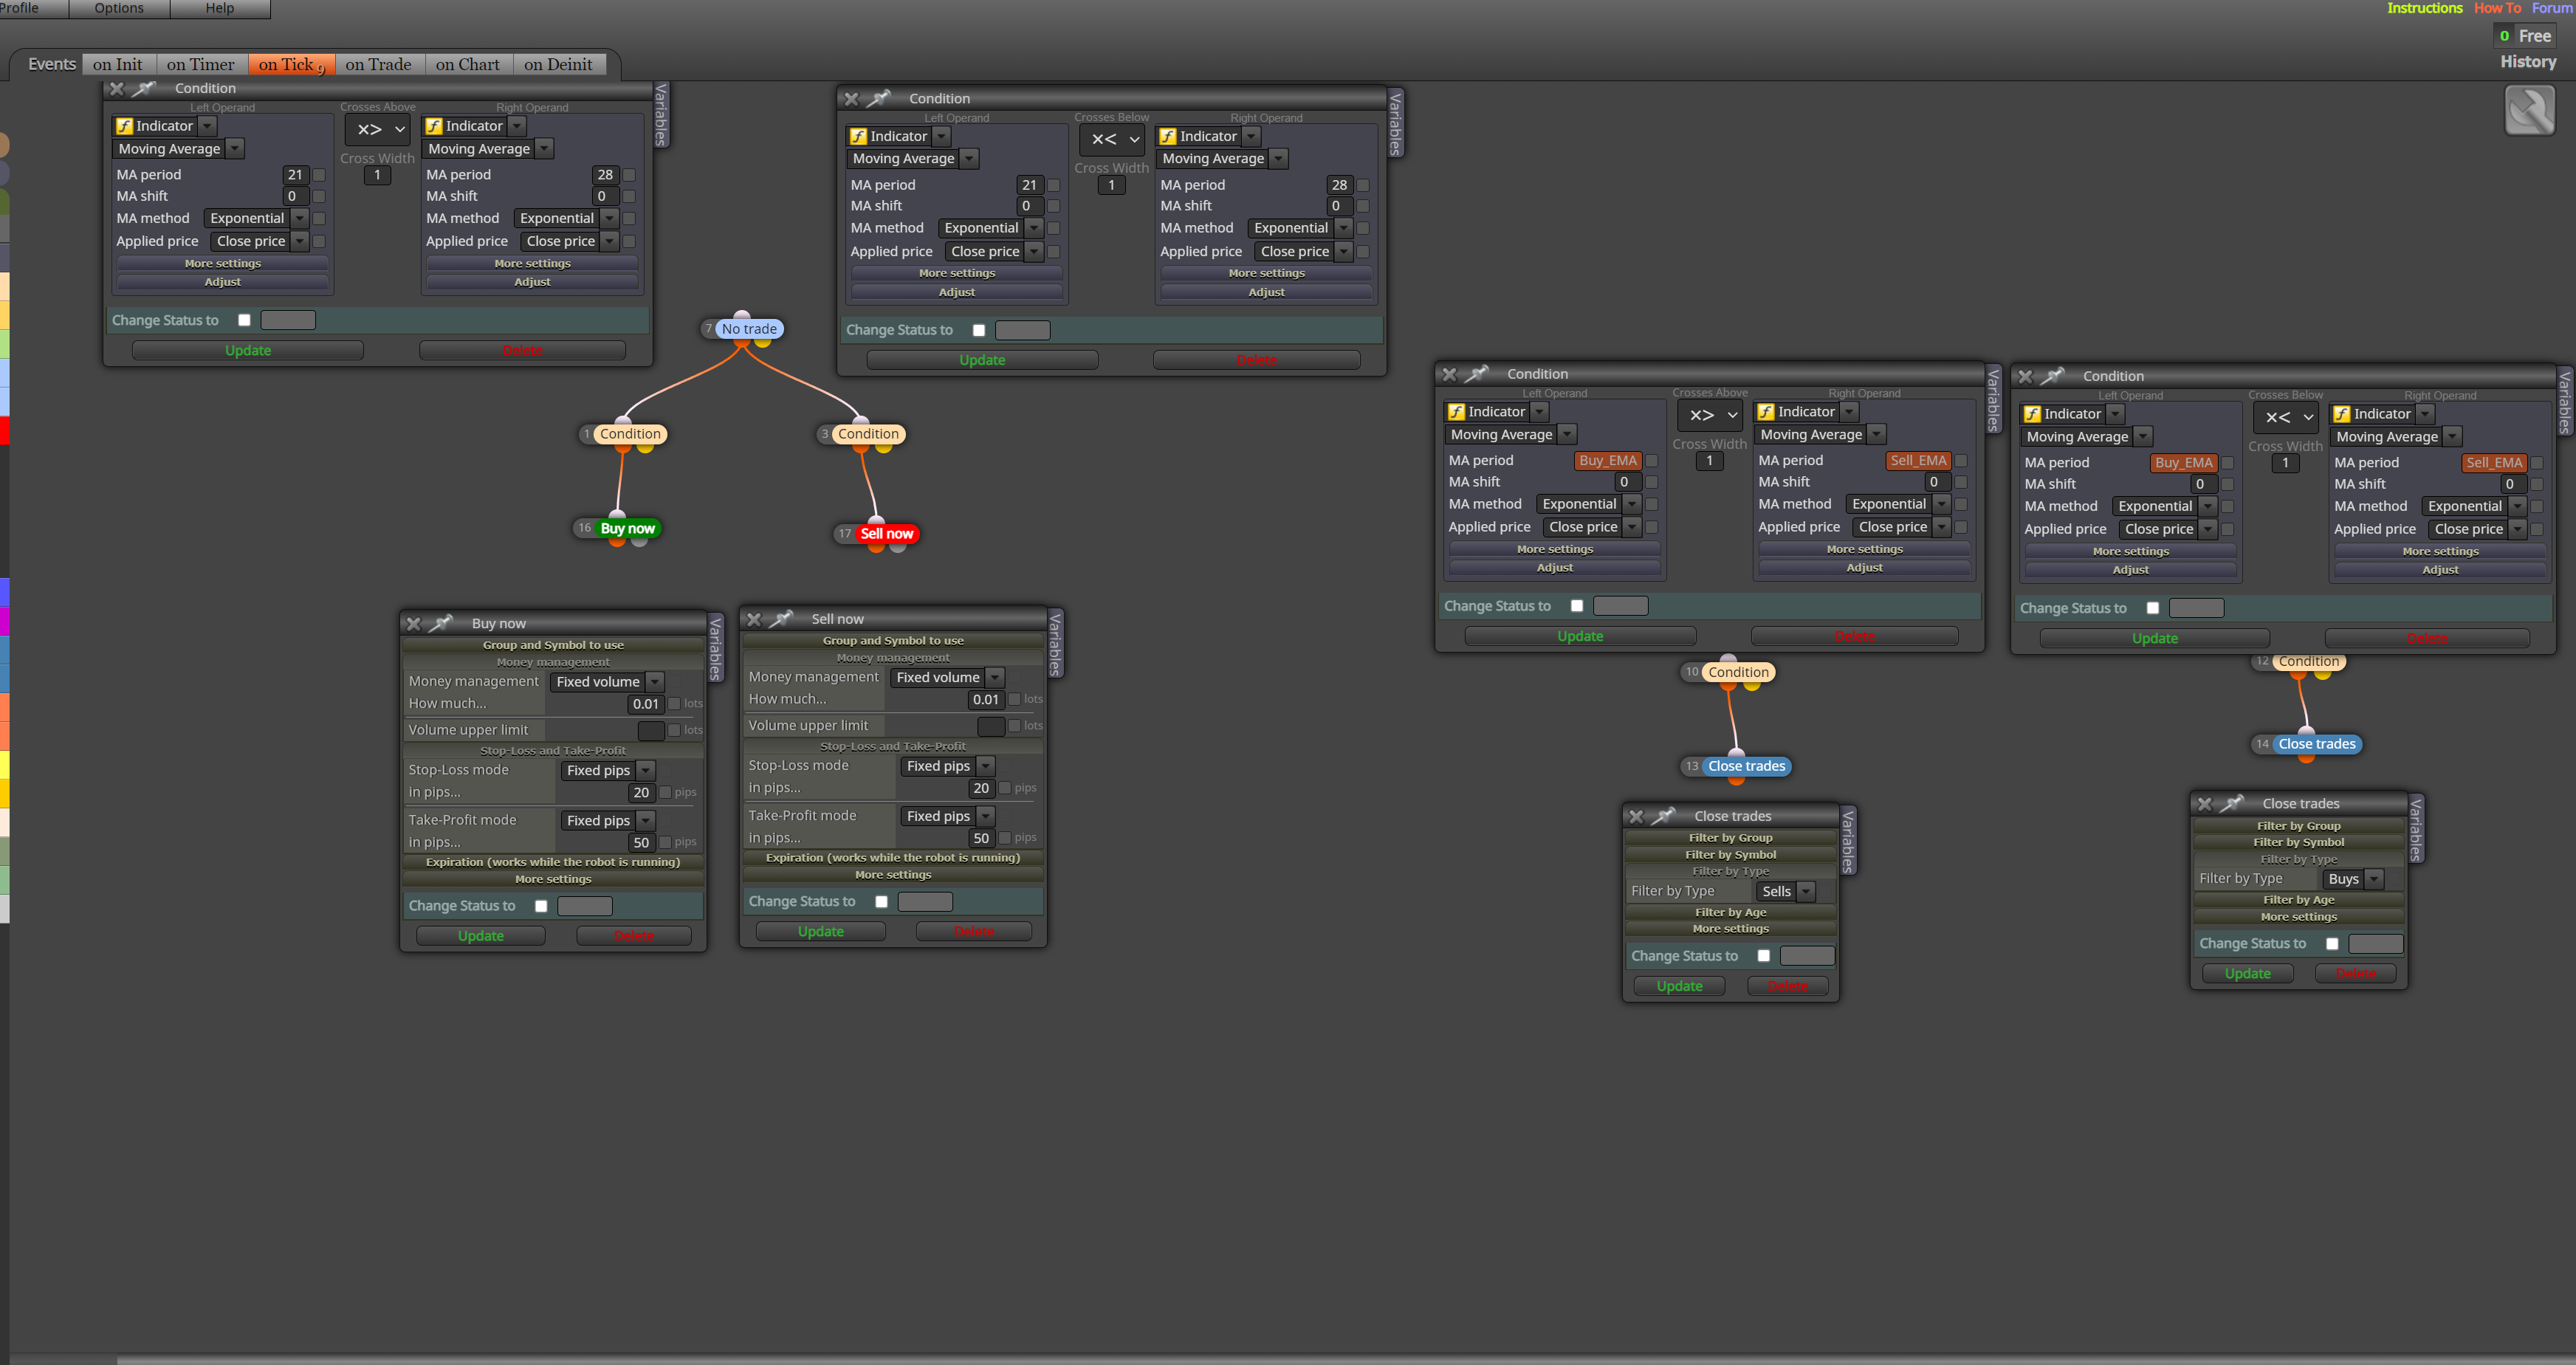
Task: Pick the red swatch in left color strip
Action: click(x=4, y=431)
